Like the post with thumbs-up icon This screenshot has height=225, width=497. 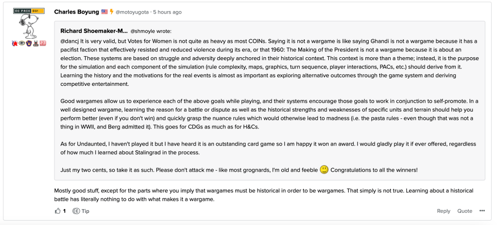click(58, 211)
